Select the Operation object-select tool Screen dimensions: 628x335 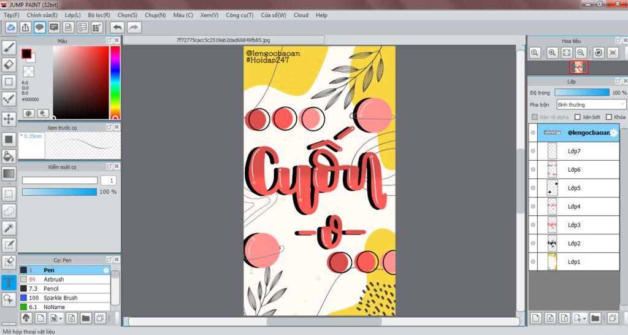point(9,299)
